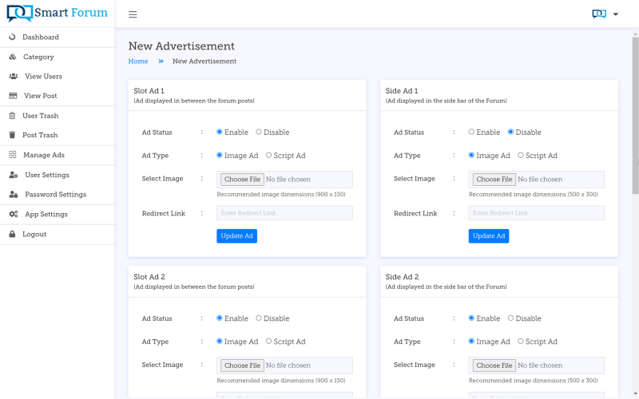Choose File for Slot Ad 1 image

[243, 179]
